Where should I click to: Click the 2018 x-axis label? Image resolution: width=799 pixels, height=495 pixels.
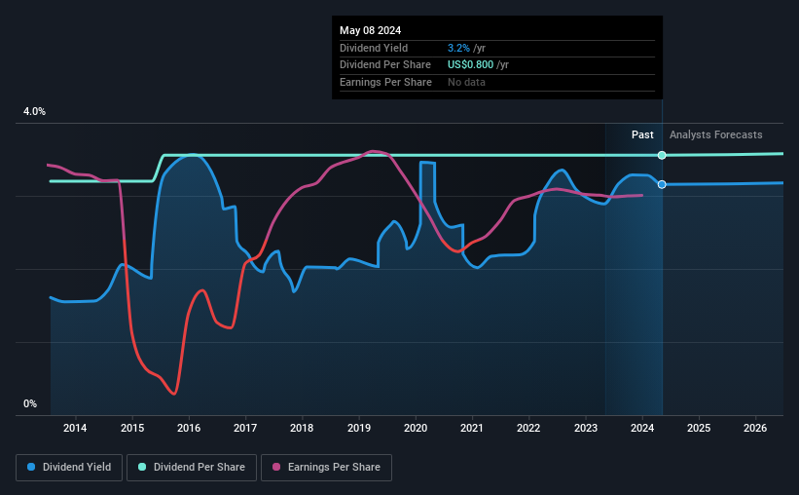[x=302, y=428]
